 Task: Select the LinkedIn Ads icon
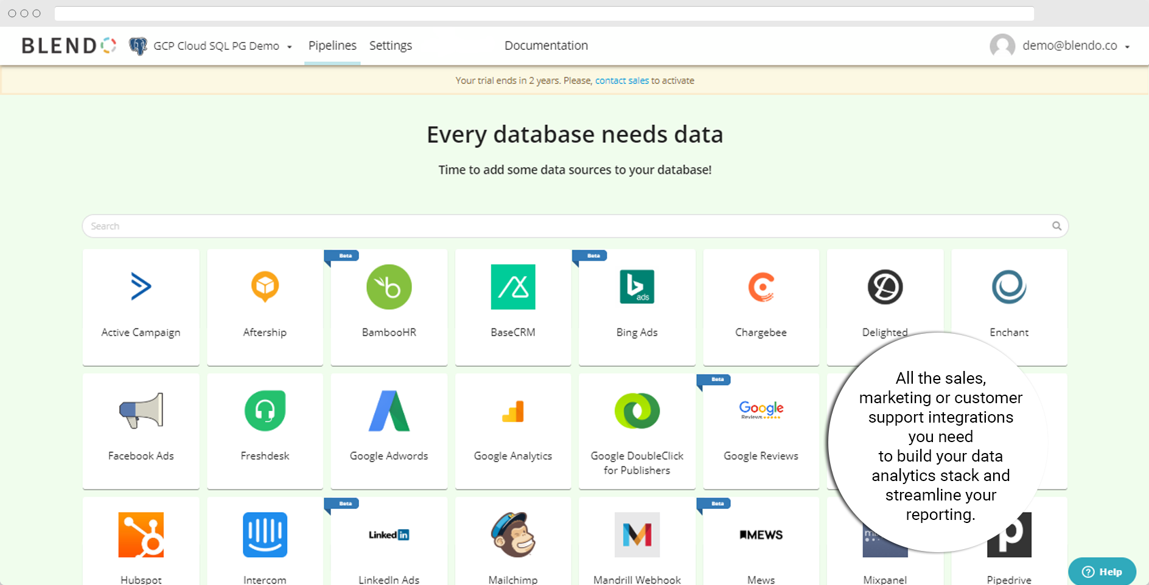[x=389, y=535]
